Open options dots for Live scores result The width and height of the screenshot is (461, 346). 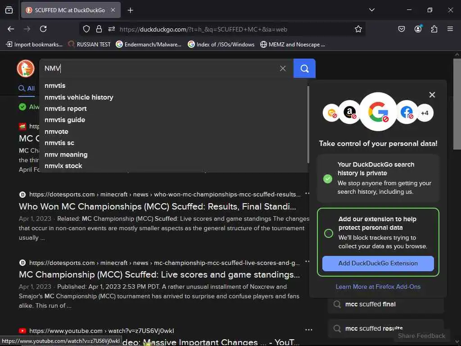click(x=307, y=261)
